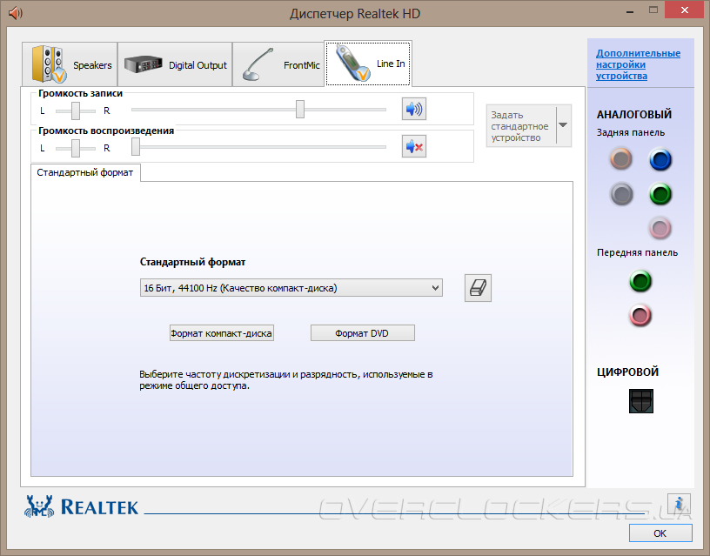Image resolution: width=710 pixels, height=556 pixels.
Task: Click the green rear panel jack
Action: (660, 194)
